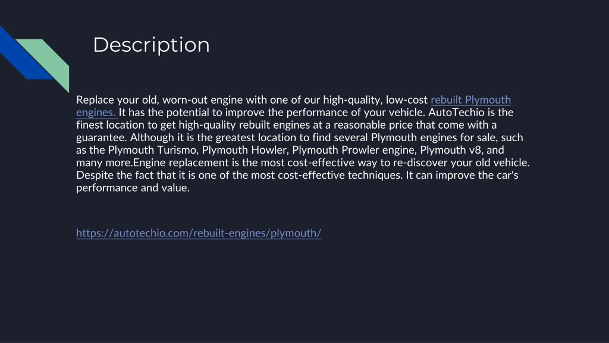Click the 'Plymouth Prowler engine' phrase
609x343 pixels.
[353, 150]
